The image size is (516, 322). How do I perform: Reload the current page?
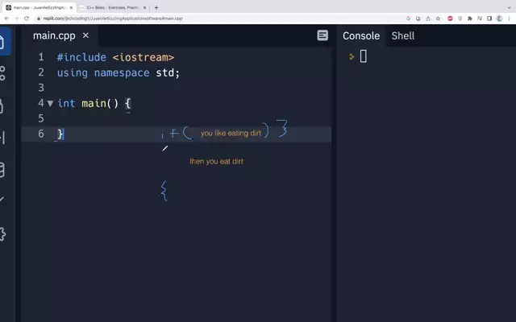click(x=27, y=19)
